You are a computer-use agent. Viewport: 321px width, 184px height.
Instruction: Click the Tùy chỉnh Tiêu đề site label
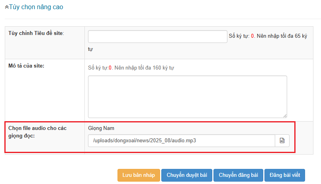[x=36, y=33]
